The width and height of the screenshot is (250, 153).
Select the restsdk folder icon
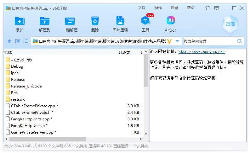(8, 99)
